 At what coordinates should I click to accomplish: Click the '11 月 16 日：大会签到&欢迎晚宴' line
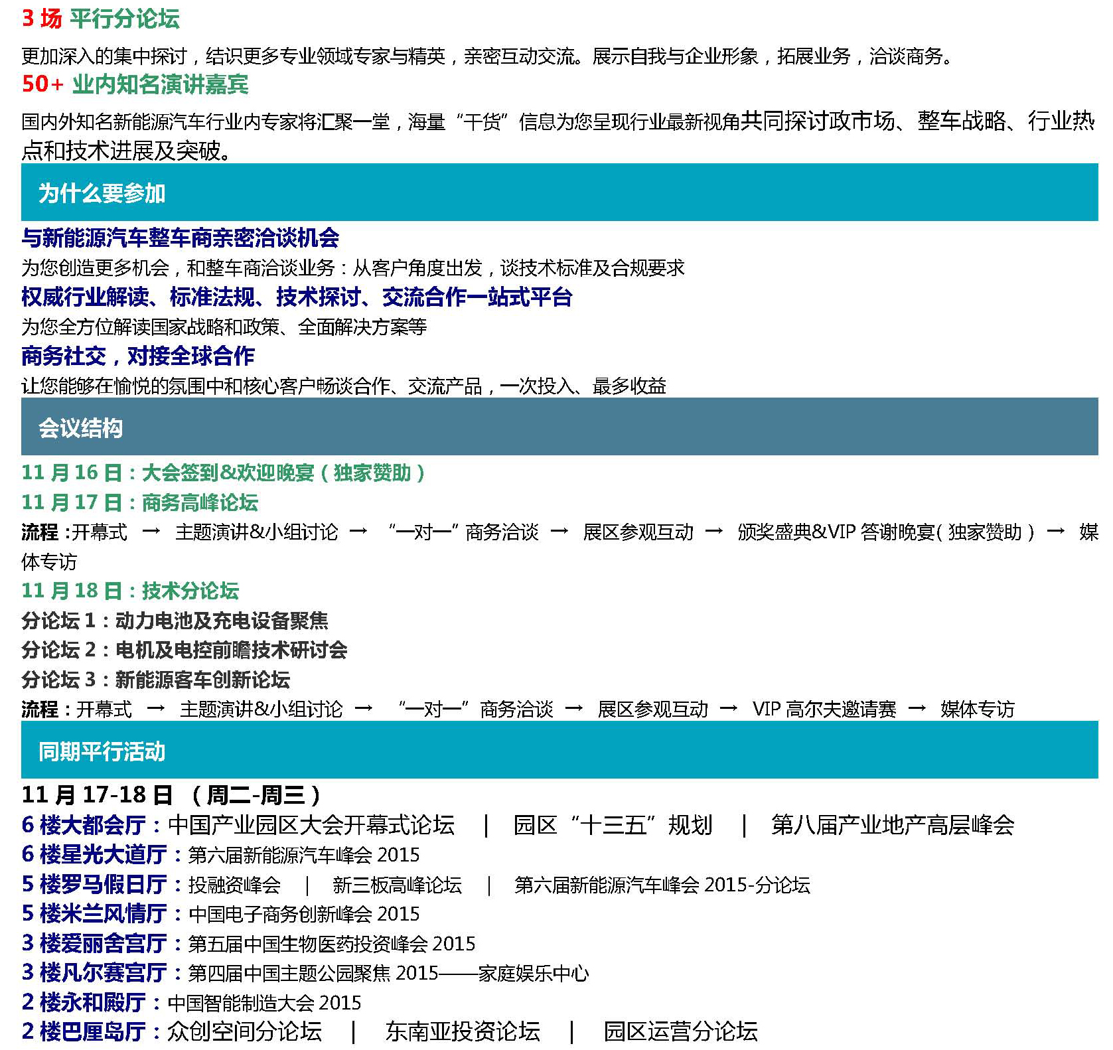(222, 473)
